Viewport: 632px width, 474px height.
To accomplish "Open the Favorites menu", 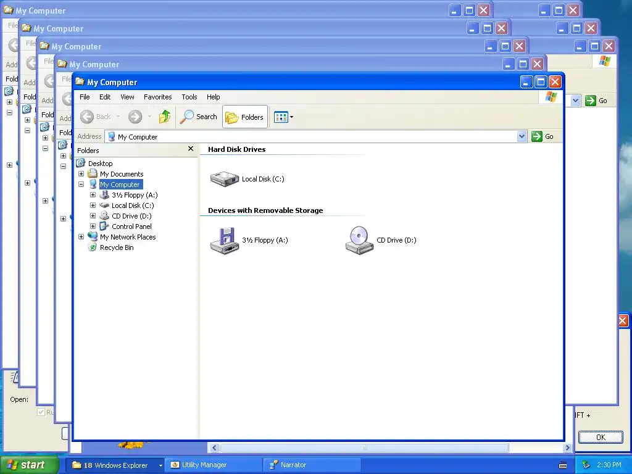I will pos(157,97).
